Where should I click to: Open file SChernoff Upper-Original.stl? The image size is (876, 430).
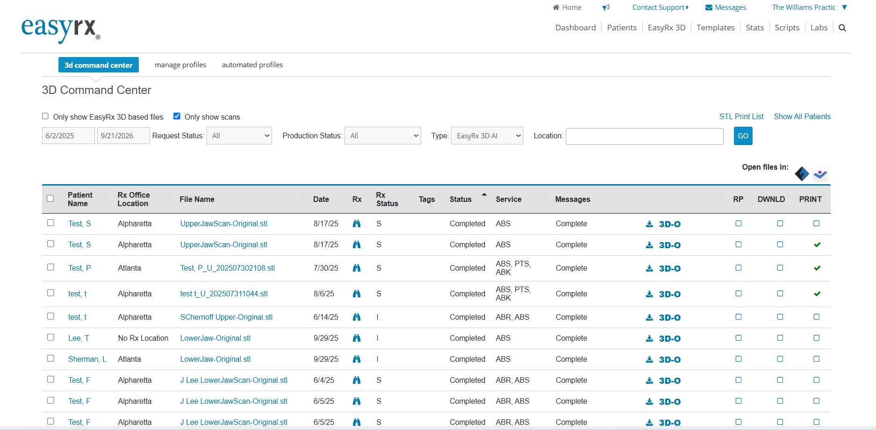[x=226, y=317]
